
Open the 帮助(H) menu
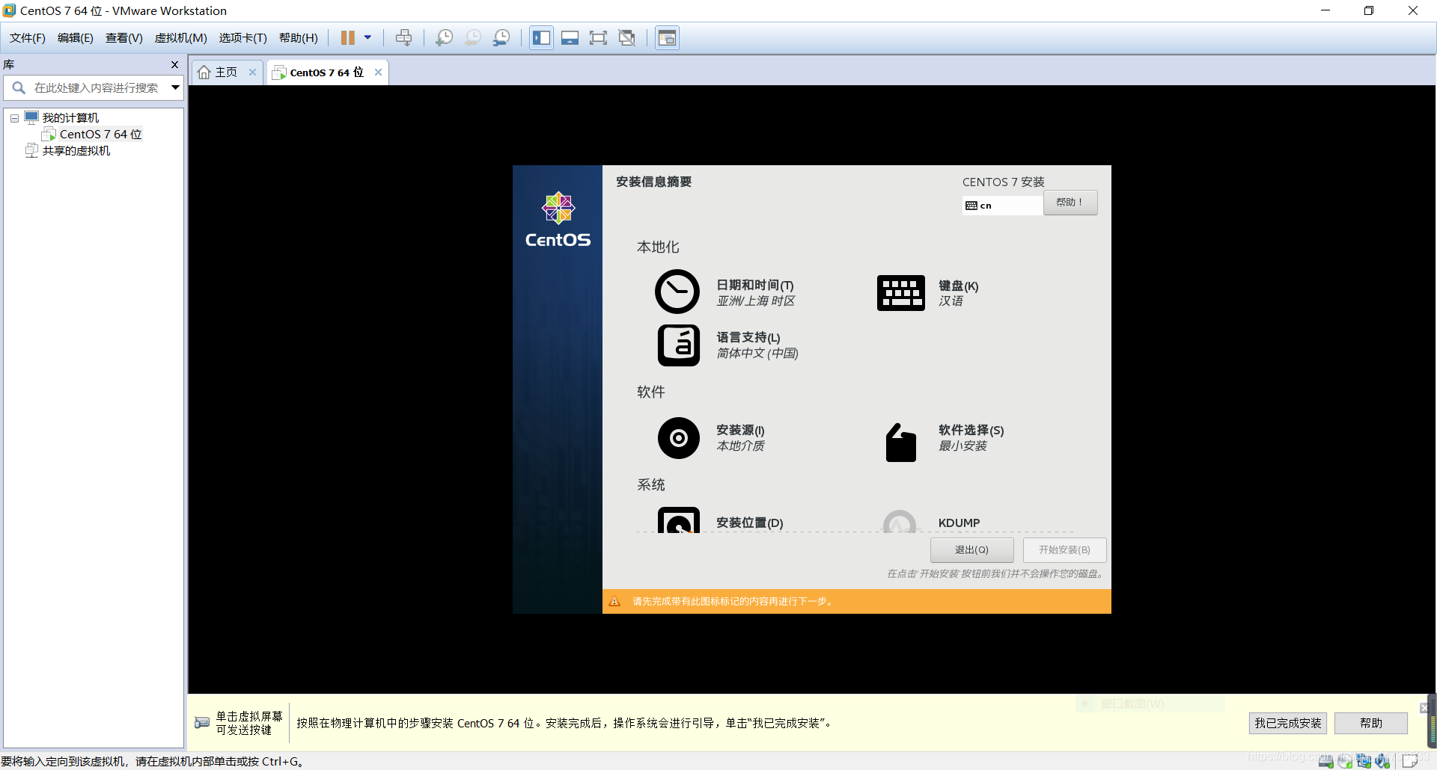(x=299, y=38)
